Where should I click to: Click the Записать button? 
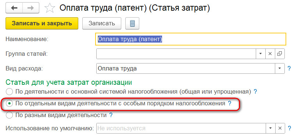pos(102,23)
